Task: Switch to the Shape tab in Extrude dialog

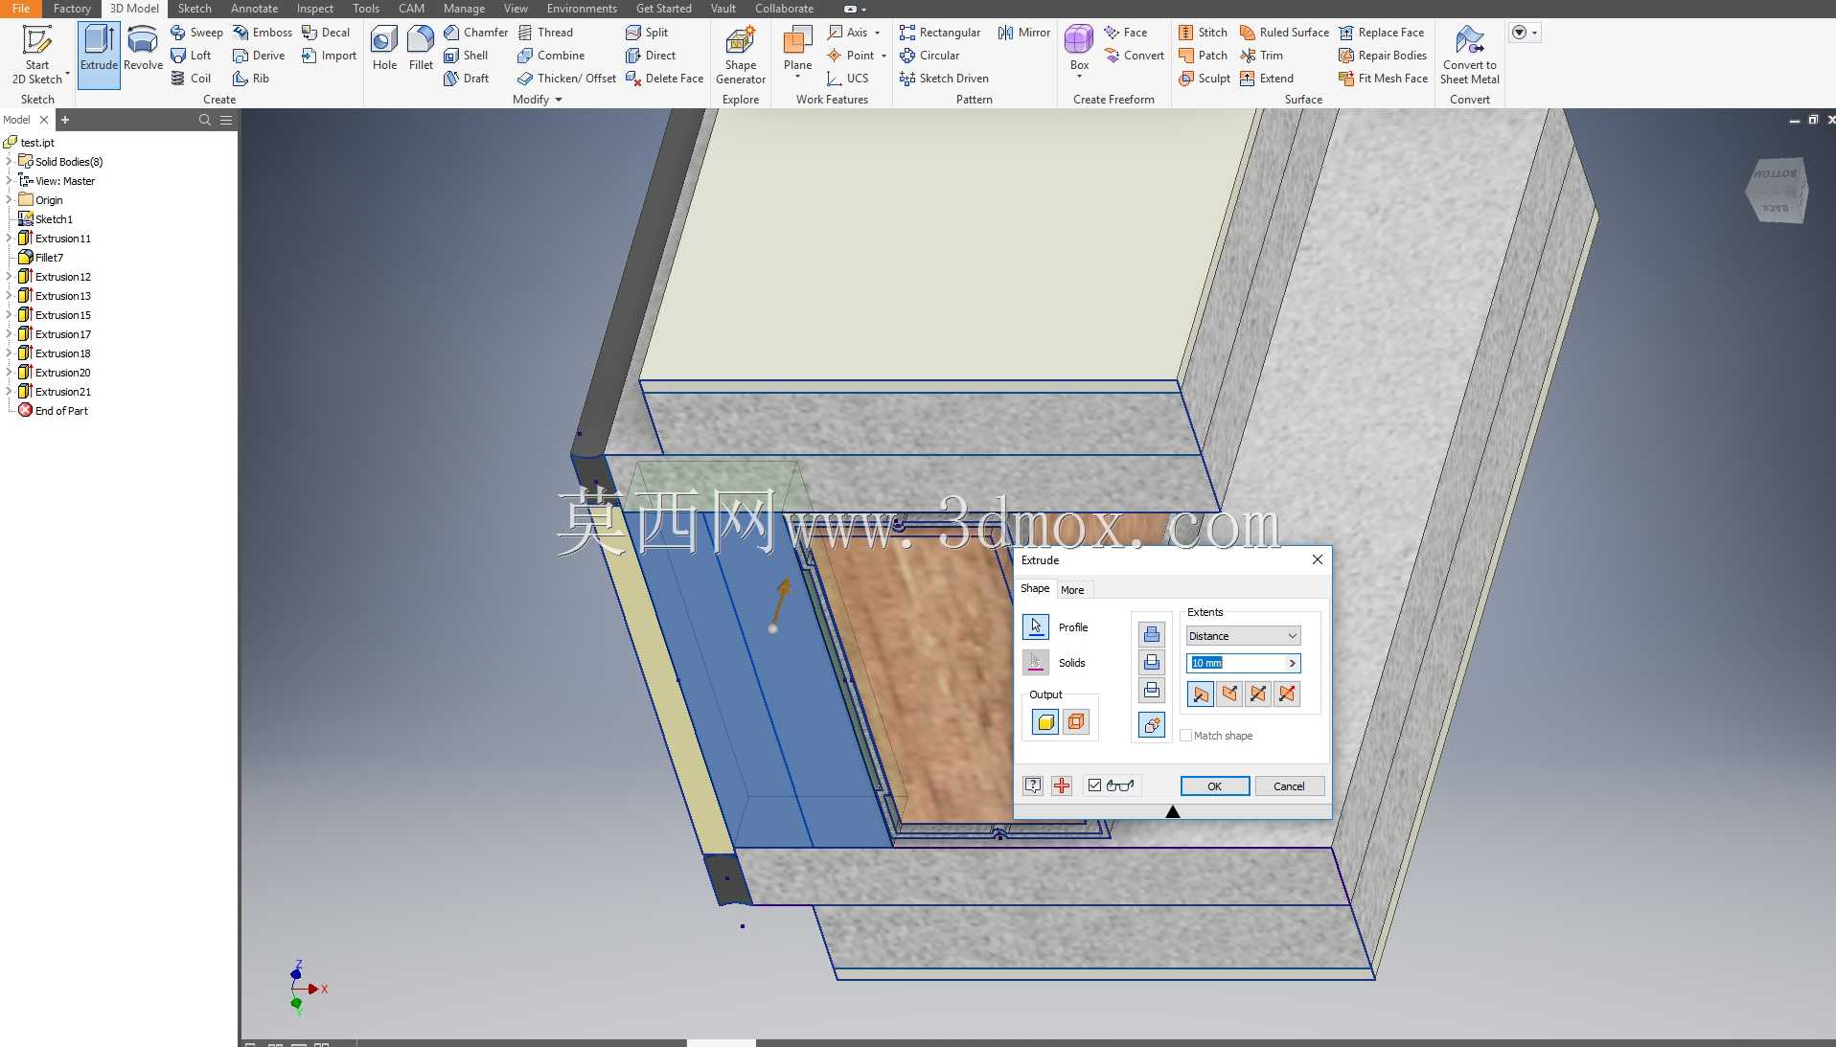Action: [x=1035, y=588]
